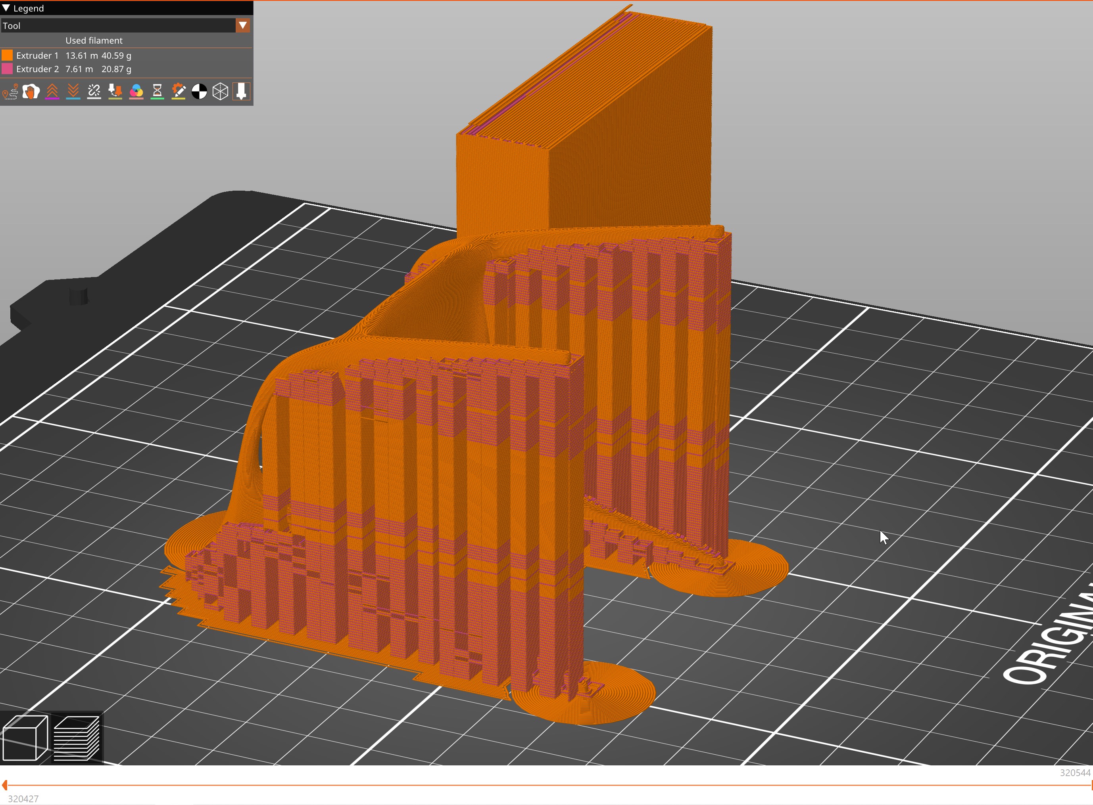Collapse the Legend panel triangle

pos(6,8)
